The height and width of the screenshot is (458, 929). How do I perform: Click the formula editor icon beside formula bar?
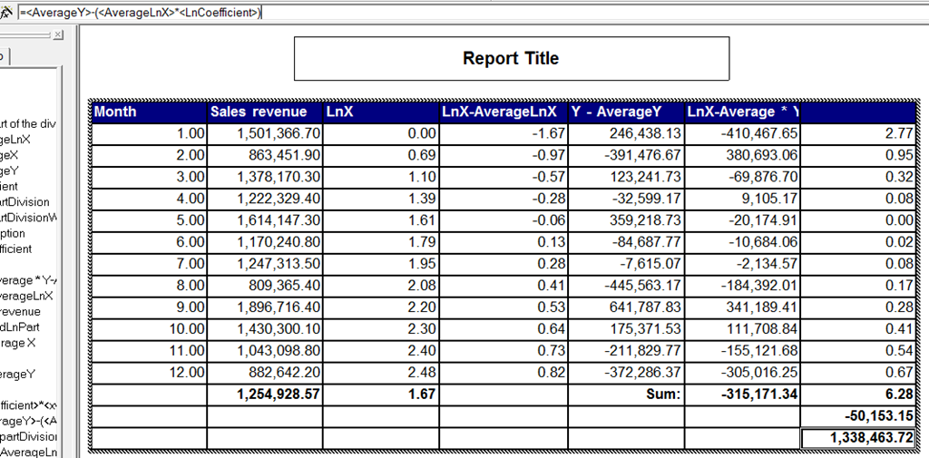click(7, 12)
